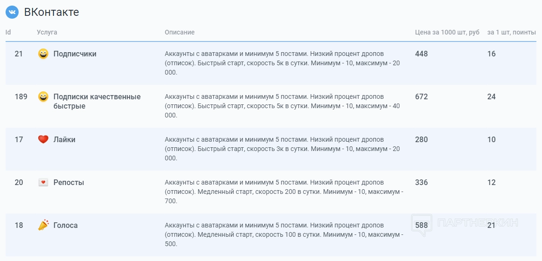The image size is (542, 261).
Task: Pick the Голоса service
Action: point(66,226)
